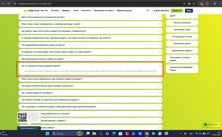Open Viber from the taskbar
Viewport: 222px width, 137px height.
click(166, 134)
